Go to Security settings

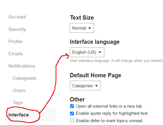[x=17, y=29]
